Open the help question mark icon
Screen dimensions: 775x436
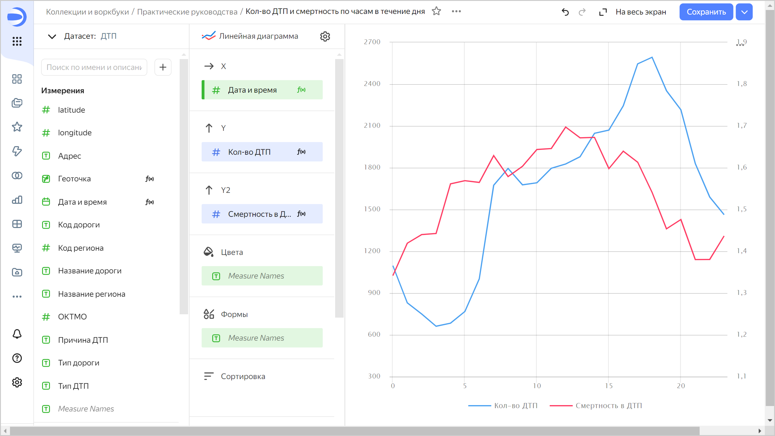[x=17, y=358]
